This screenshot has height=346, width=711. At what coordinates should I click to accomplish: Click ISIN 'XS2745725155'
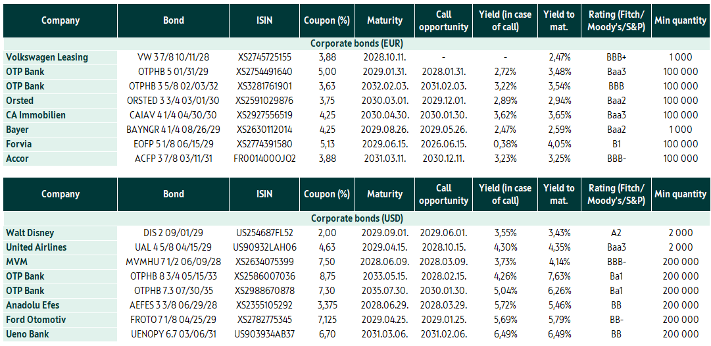tap(264, 57)
